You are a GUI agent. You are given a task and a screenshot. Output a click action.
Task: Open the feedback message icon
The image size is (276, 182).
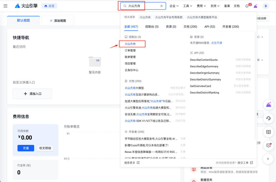pos(268,145)
